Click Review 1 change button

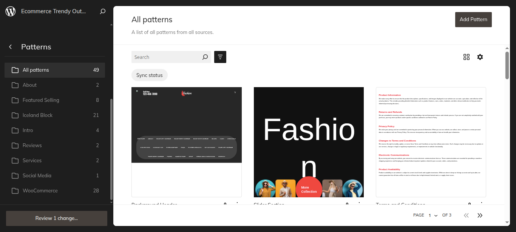click(57, 218)
